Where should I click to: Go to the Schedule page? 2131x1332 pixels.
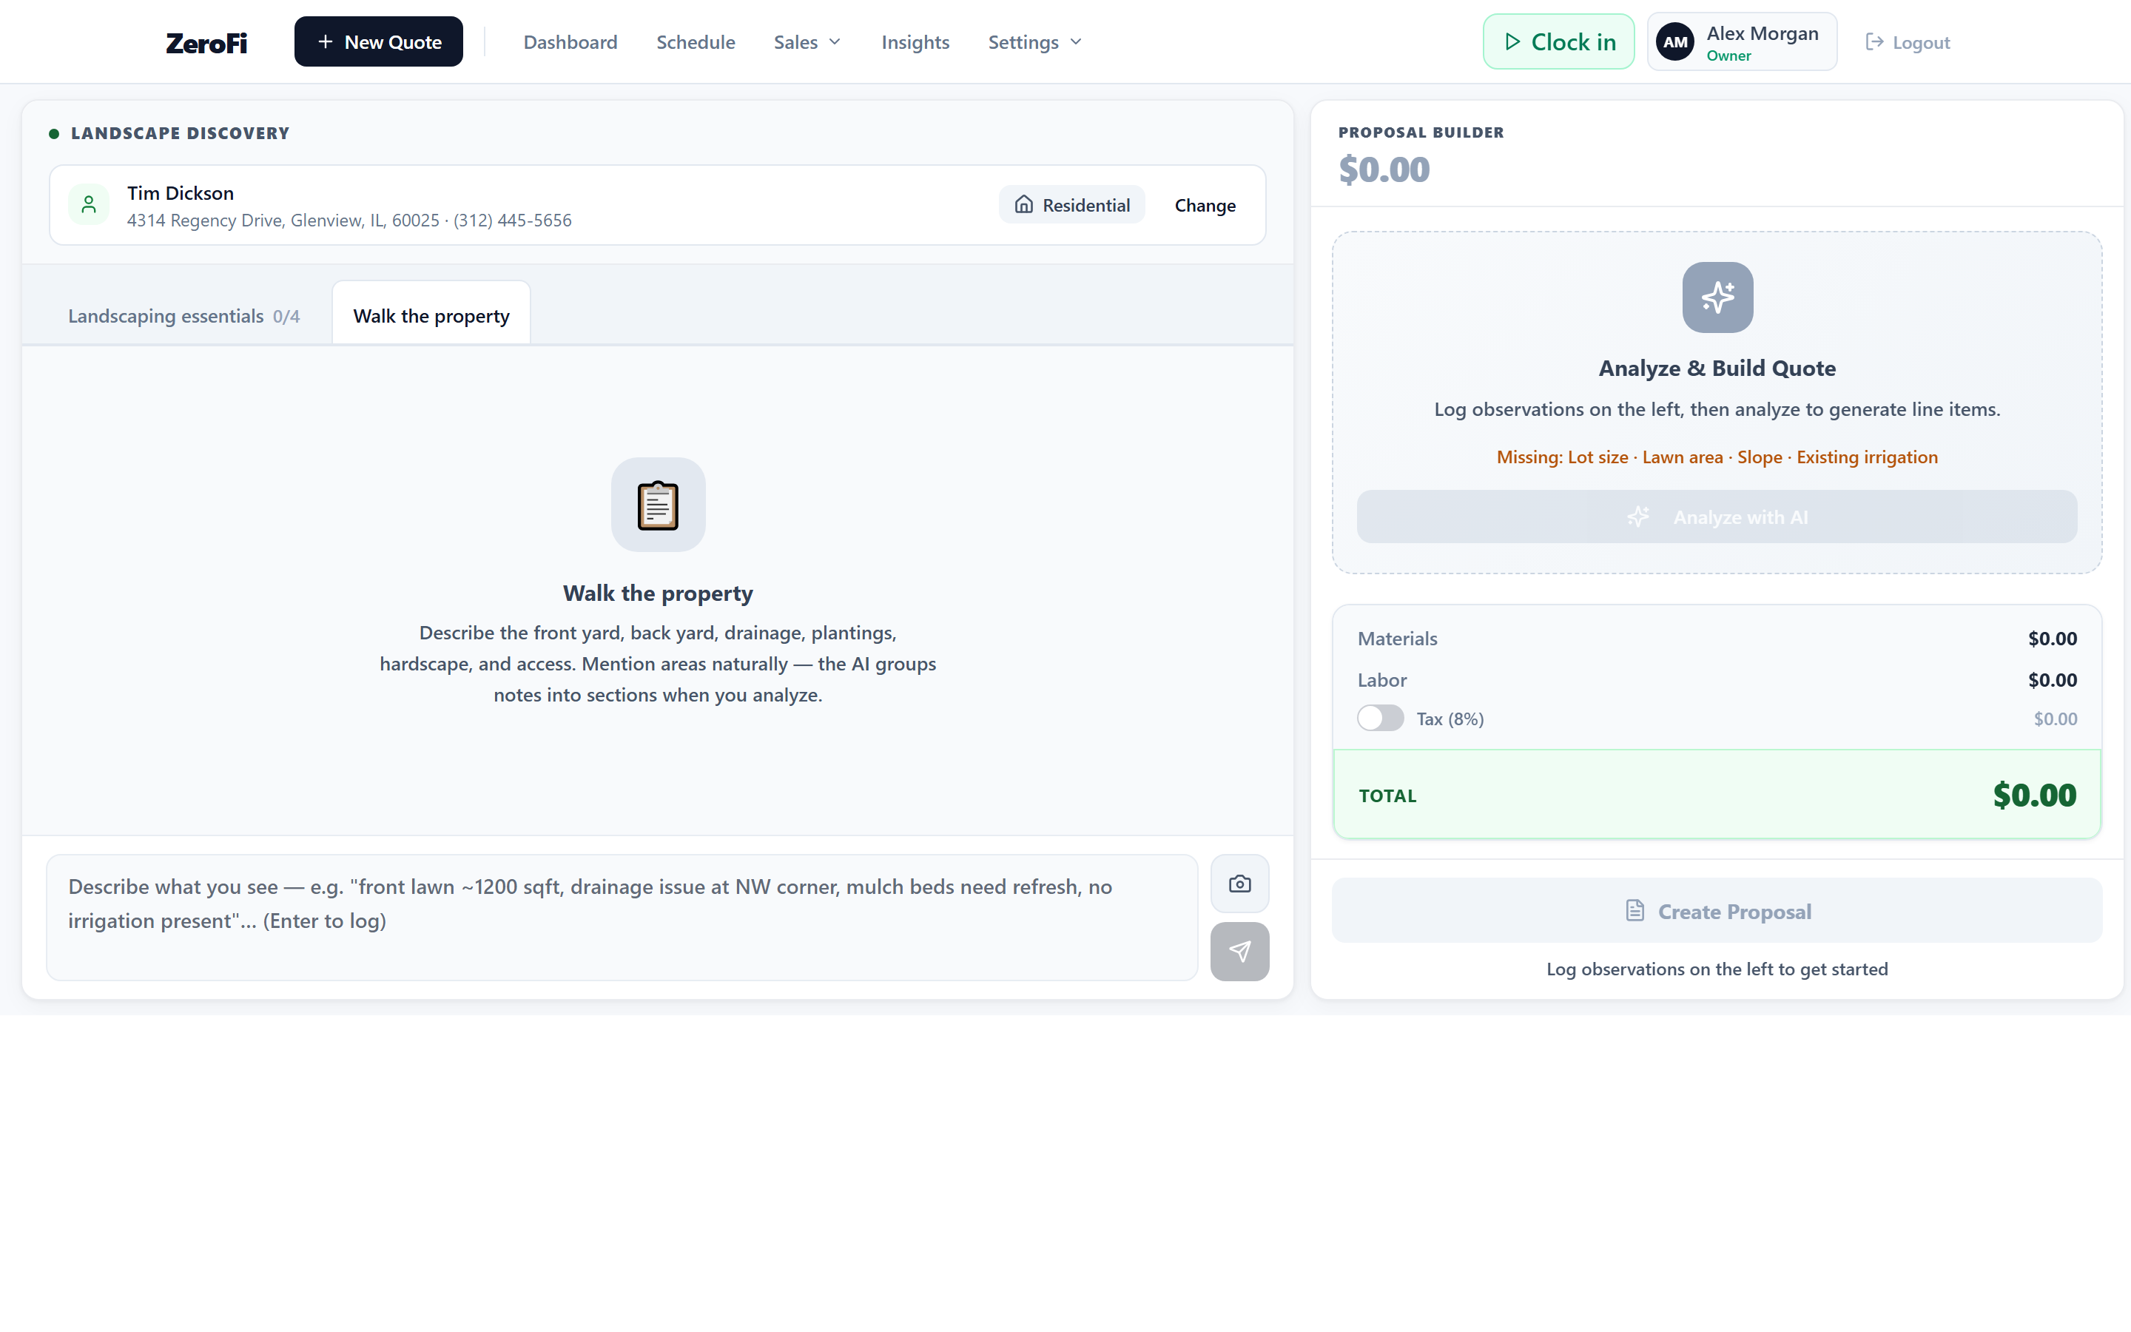point(695,41)
